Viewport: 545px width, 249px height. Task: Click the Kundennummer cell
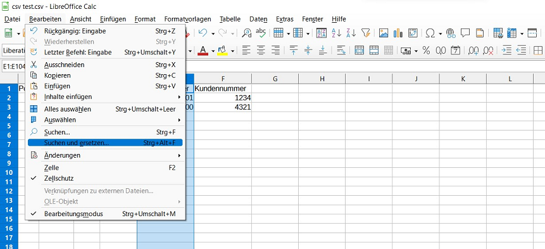[x=223, y=88]
